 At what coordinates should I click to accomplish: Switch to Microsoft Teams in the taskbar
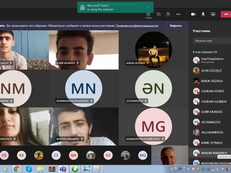[63, 169]
